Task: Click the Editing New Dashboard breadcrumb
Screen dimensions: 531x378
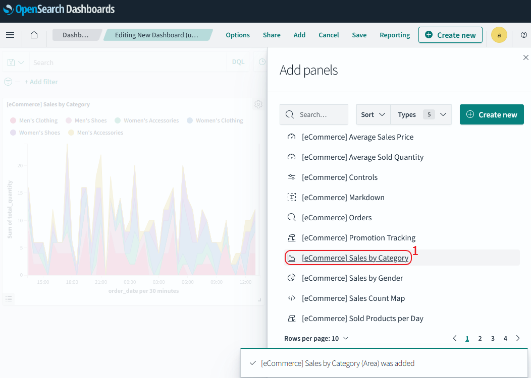Action: (x=157, y=35)
